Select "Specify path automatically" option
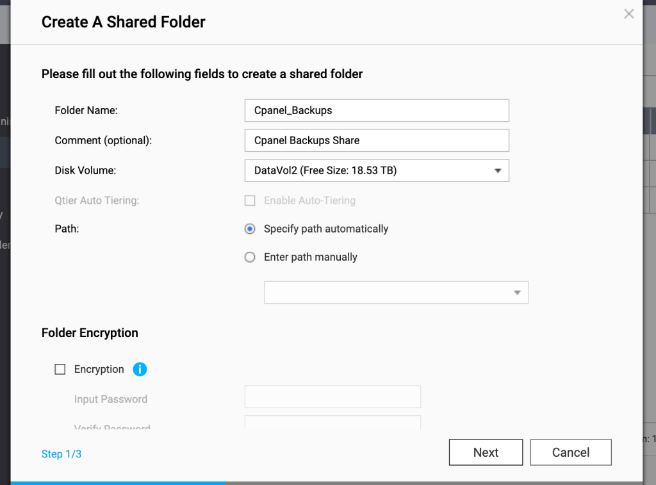656x485 pixels. tap(250, 229)
